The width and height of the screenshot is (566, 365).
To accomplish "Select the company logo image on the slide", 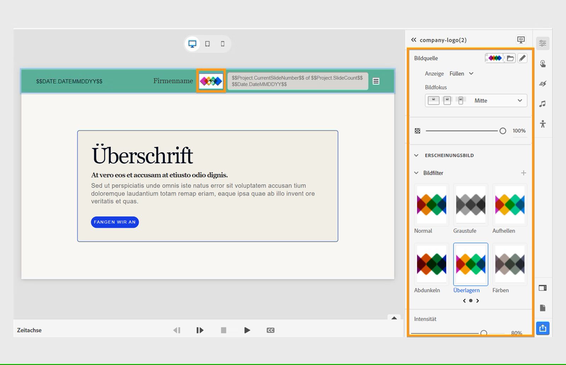I will click(211, 81).
